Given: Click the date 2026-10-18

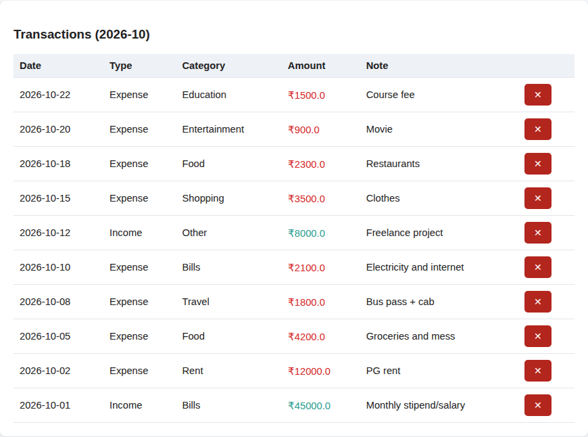Looking at the screenshot, I should point(45,164).
